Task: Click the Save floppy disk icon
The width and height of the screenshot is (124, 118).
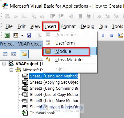Action: pos(29,35)
